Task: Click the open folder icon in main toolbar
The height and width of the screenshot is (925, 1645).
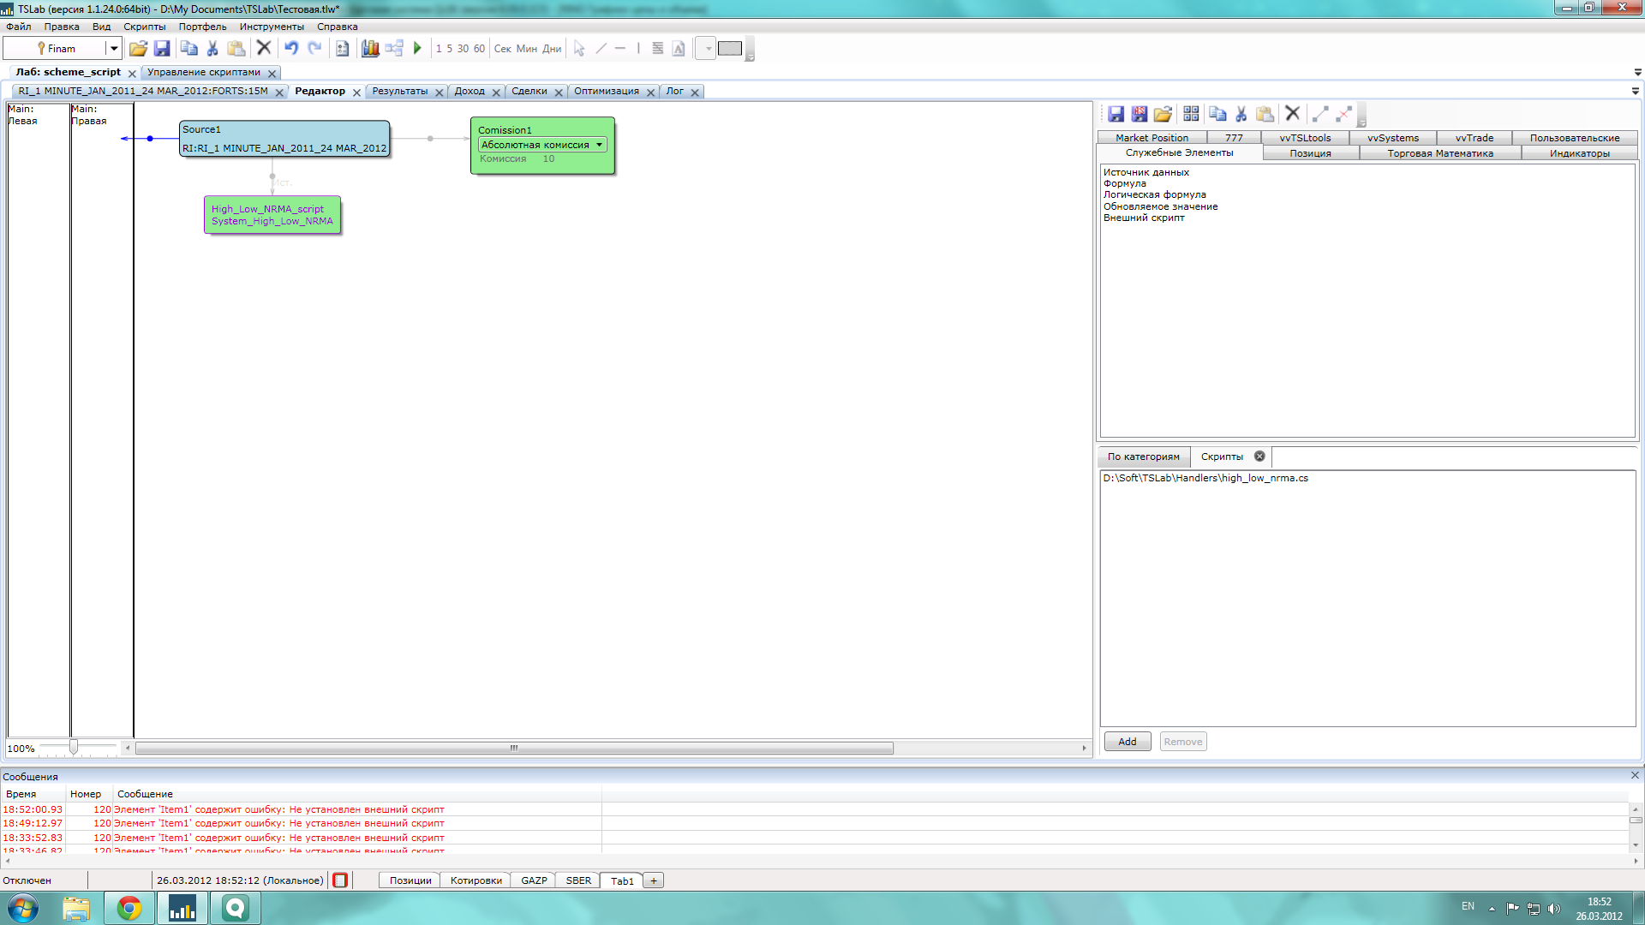Action: (x=138, y=49)
